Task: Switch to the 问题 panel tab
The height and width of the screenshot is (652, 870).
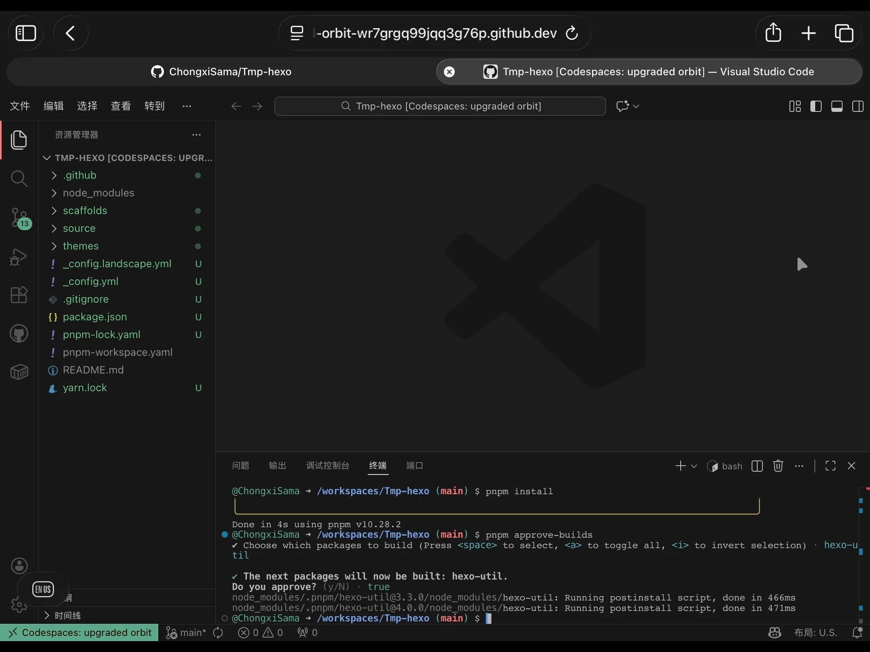Action: pos(240,466)
